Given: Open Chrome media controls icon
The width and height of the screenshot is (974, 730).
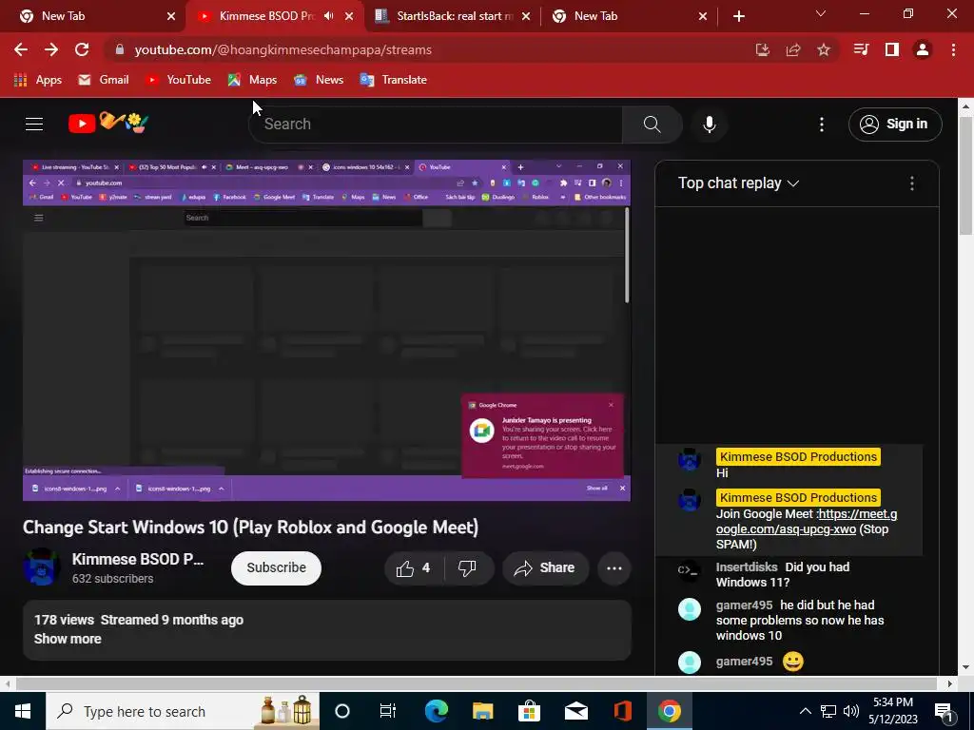Looking at the screenshot, I should [x=861, y=49].
